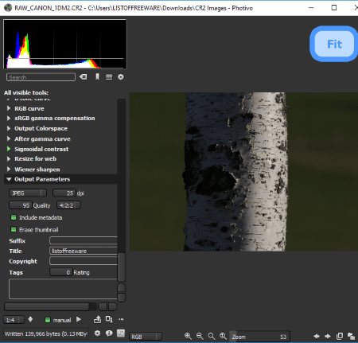Click the RGB histogram display
The image size is (358, 343).
coord(65,44)
